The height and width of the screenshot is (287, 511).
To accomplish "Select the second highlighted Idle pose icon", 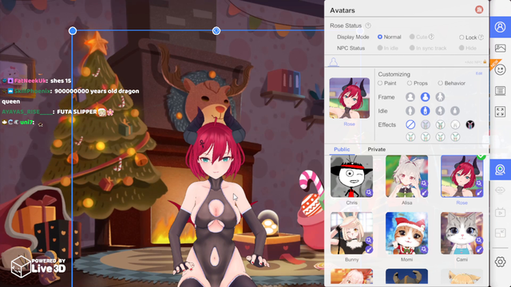I will coord(425,111).
